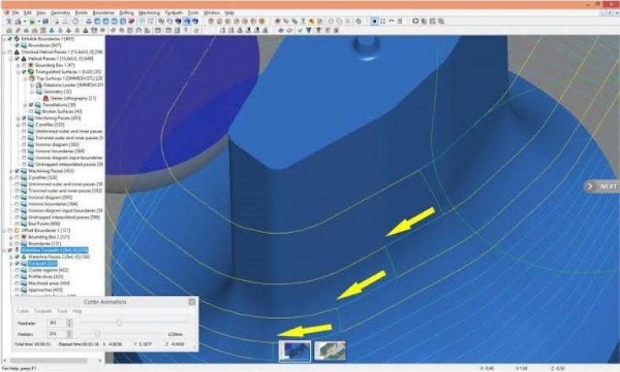Click the green play arrow in the toolbar
620x372 pixels.
[32, 21]
